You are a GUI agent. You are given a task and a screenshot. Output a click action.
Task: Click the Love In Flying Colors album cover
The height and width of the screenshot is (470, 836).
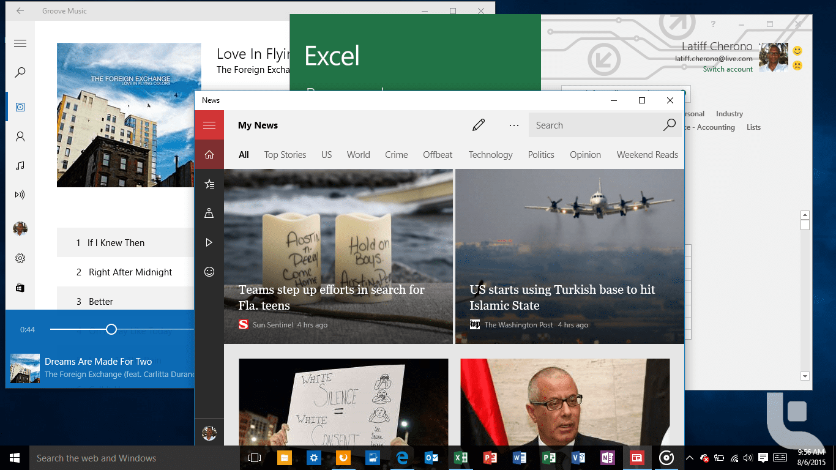129,115
